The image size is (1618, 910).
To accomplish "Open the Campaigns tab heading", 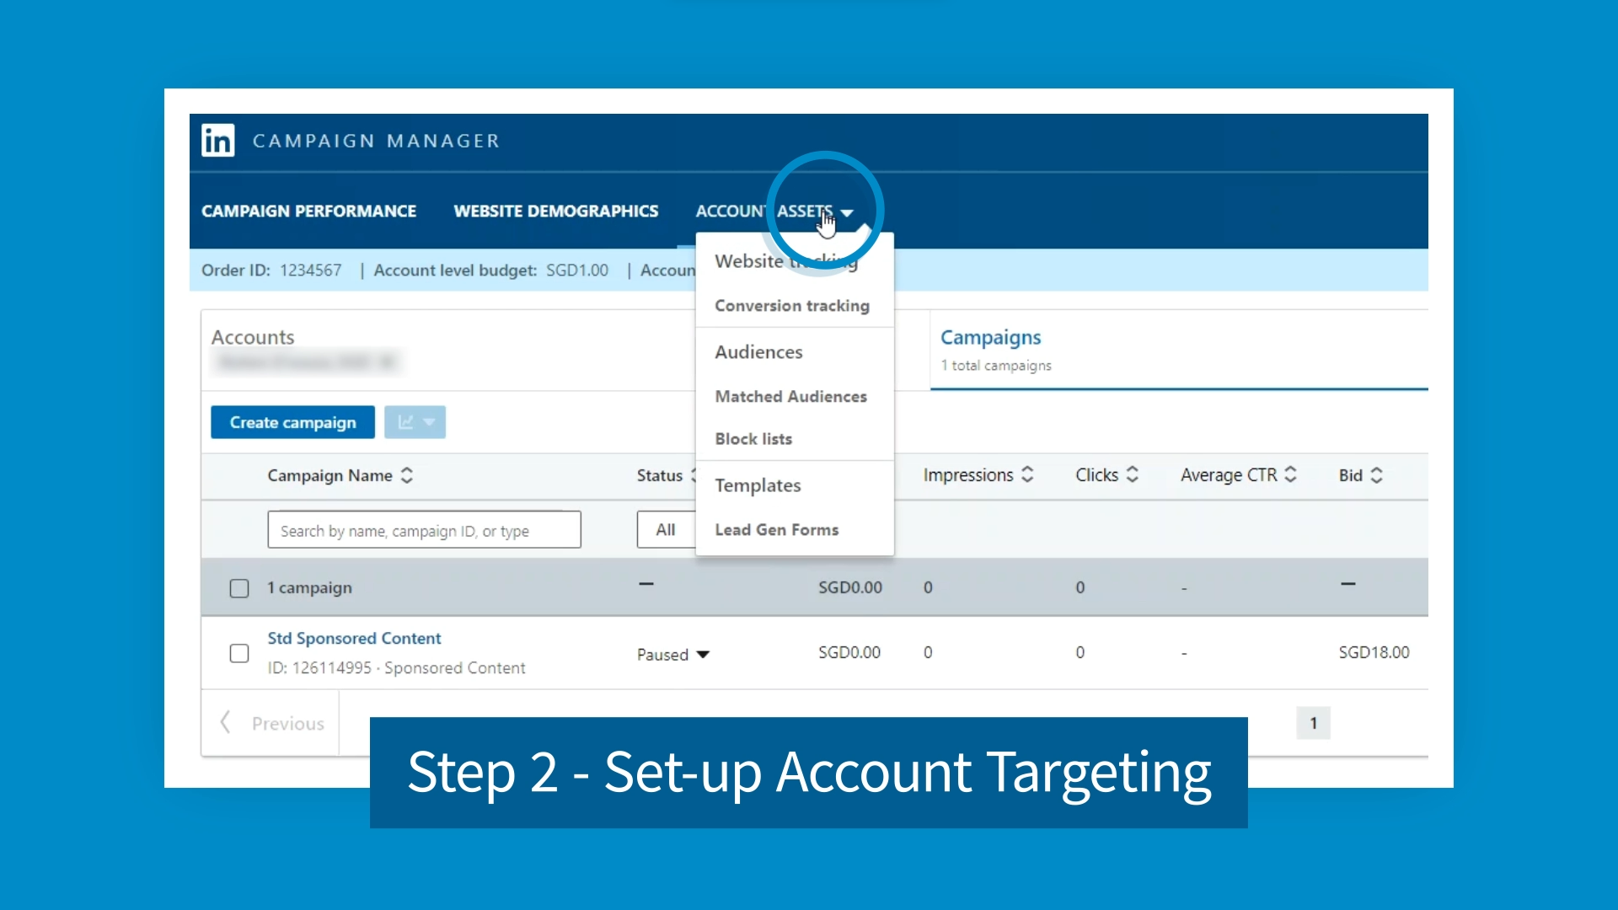I will point(990,338).
